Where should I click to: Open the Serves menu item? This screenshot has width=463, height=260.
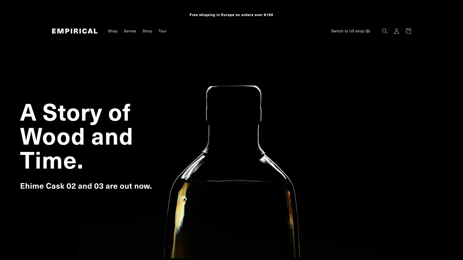coord(130,31)
